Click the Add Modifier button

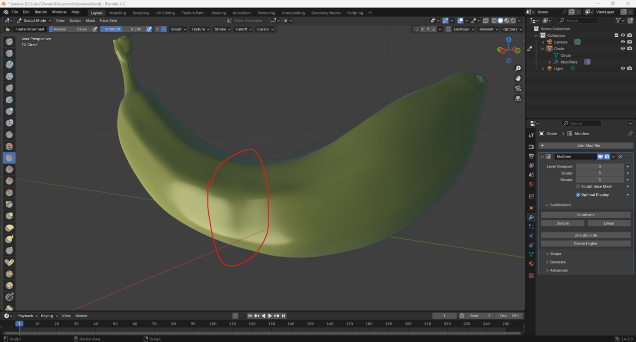click(586, 146)
